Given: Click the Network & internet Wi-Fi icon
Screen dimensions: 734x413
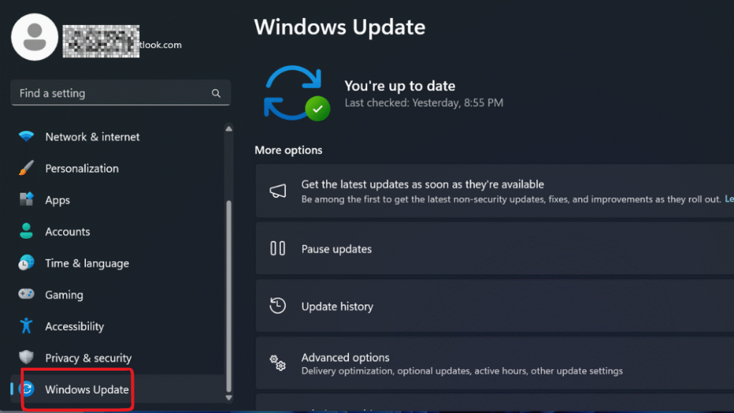Looking at the screenshot, I should [x=27, y=136].
